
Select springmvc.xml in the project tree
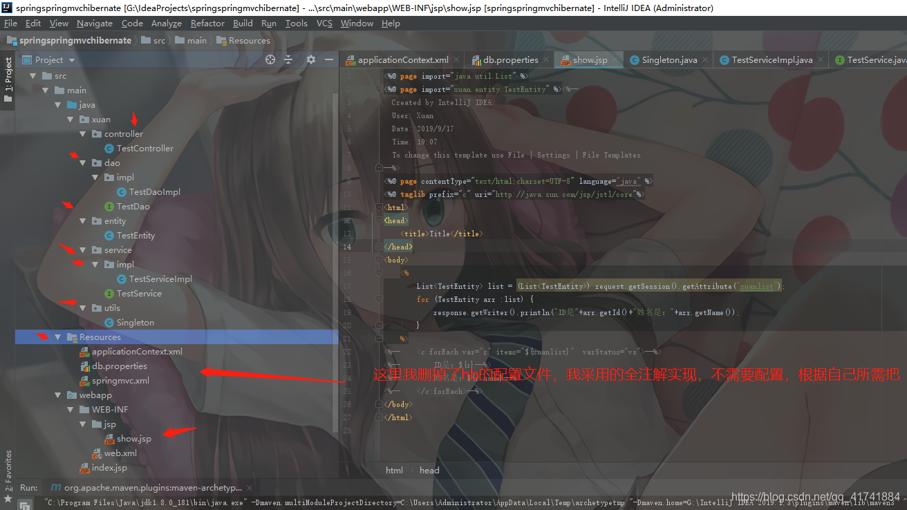[x=120, y=381]
